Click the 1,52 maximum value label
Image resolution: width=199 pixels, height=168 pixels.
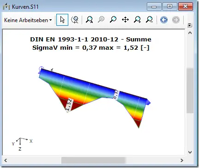click(69, 105)
